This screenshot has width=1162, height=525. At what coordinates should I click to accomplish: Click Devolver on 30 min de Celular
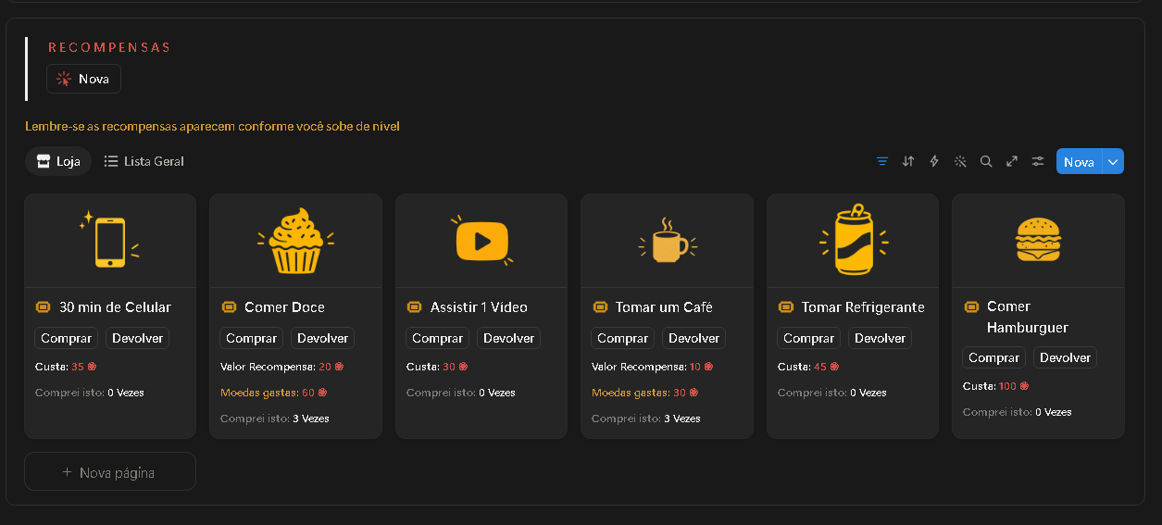coord(137,338)
